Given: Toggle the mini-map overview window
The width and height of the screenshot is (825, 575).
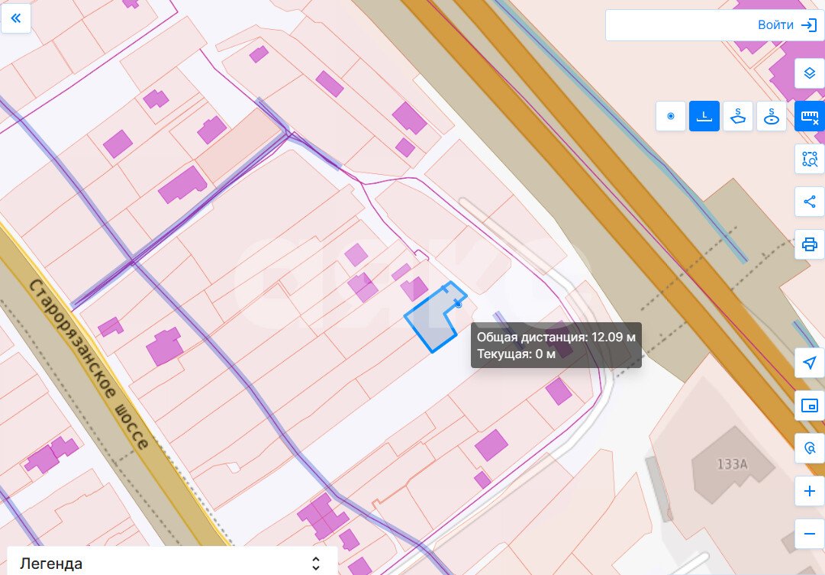Looking at the screenshot, I should pos(809,405).
